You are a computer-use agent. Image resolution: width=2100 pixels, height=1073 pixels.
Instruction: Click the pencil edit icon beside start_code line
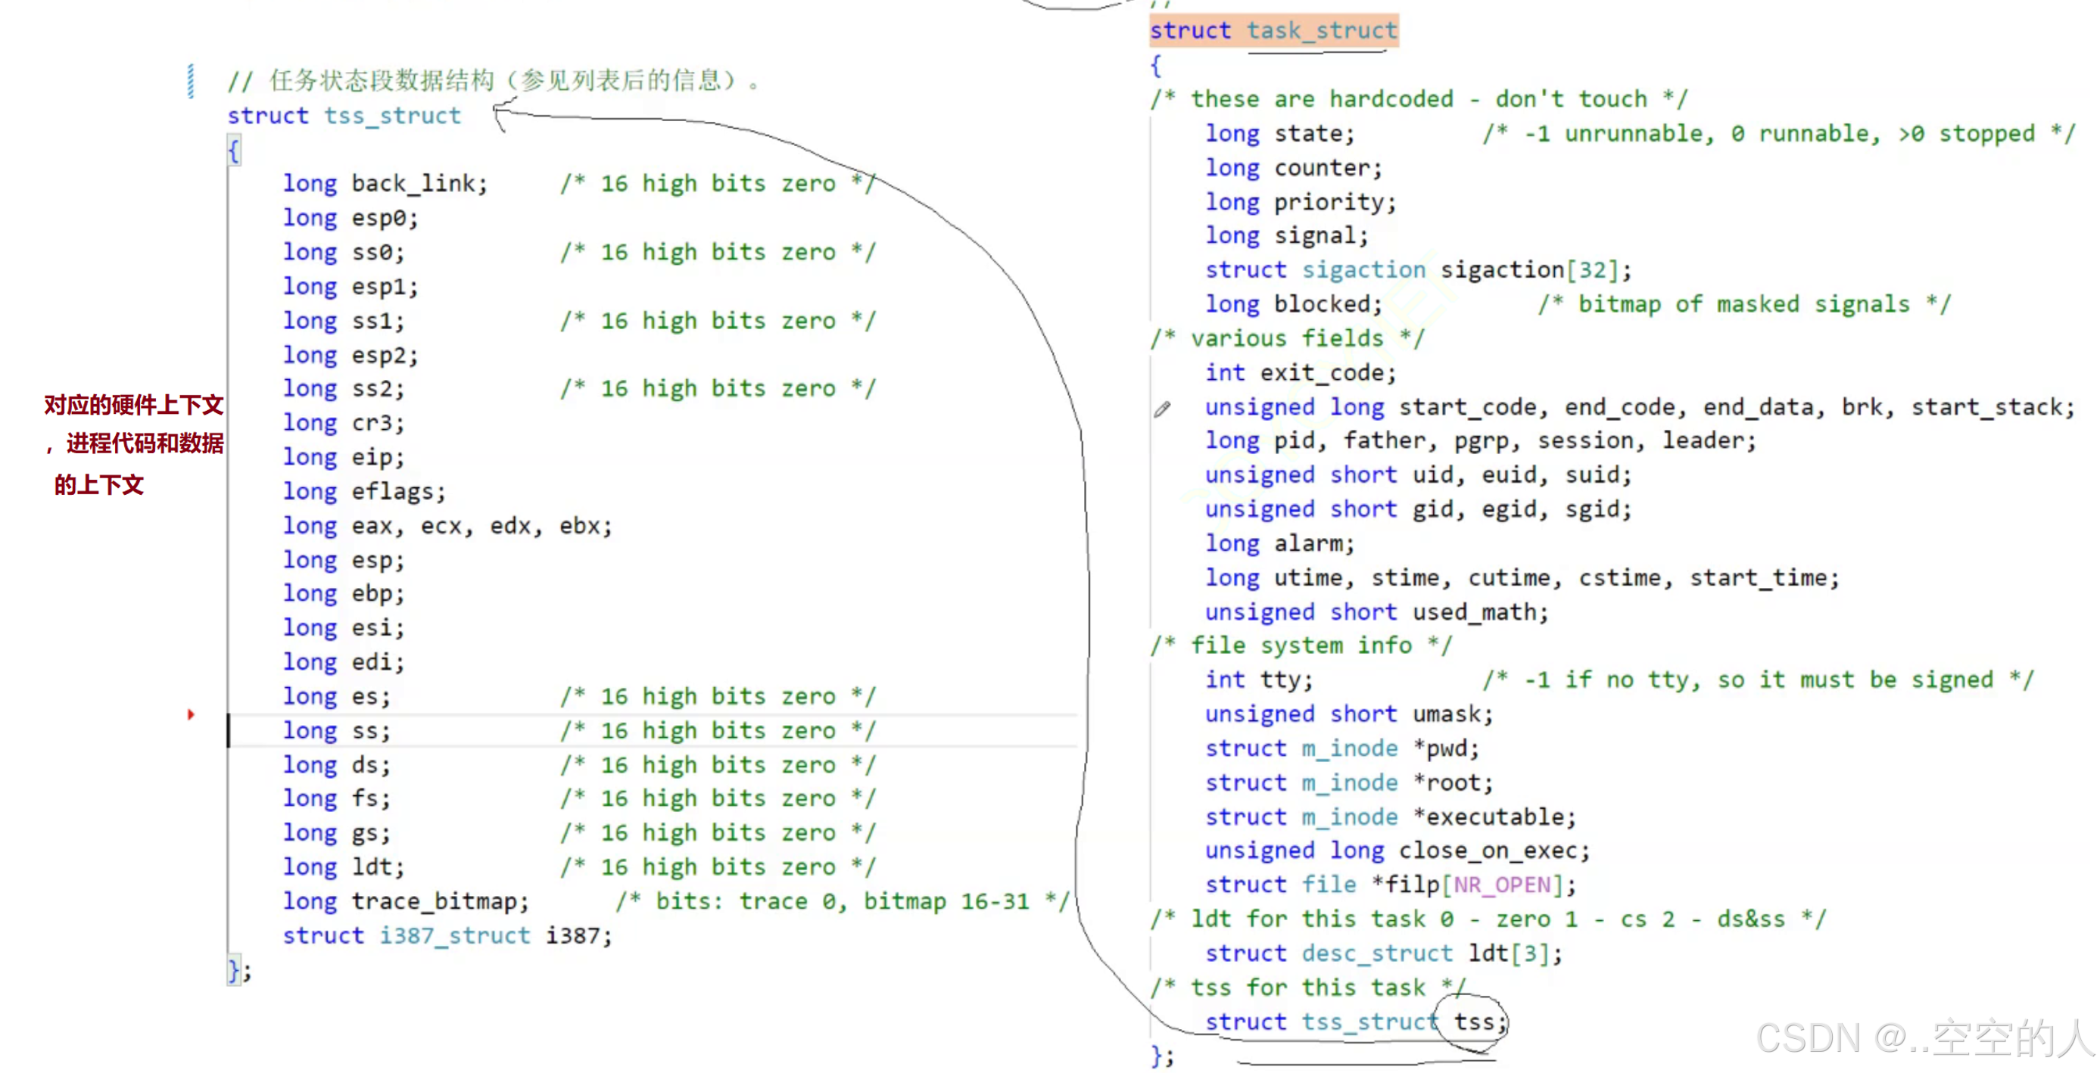point(1162,409)
